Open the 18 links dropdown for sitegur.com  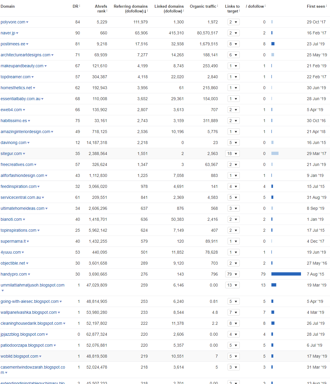[232, 153]
